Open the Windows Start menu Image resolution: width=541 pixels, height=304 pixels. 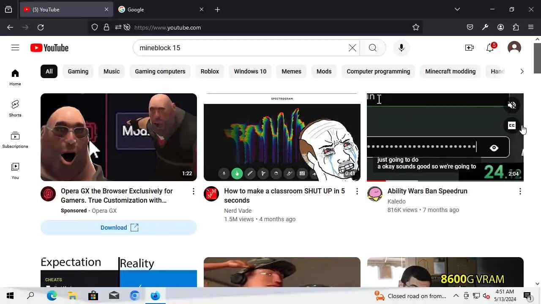pyautogui.click(x=10, y=296)
